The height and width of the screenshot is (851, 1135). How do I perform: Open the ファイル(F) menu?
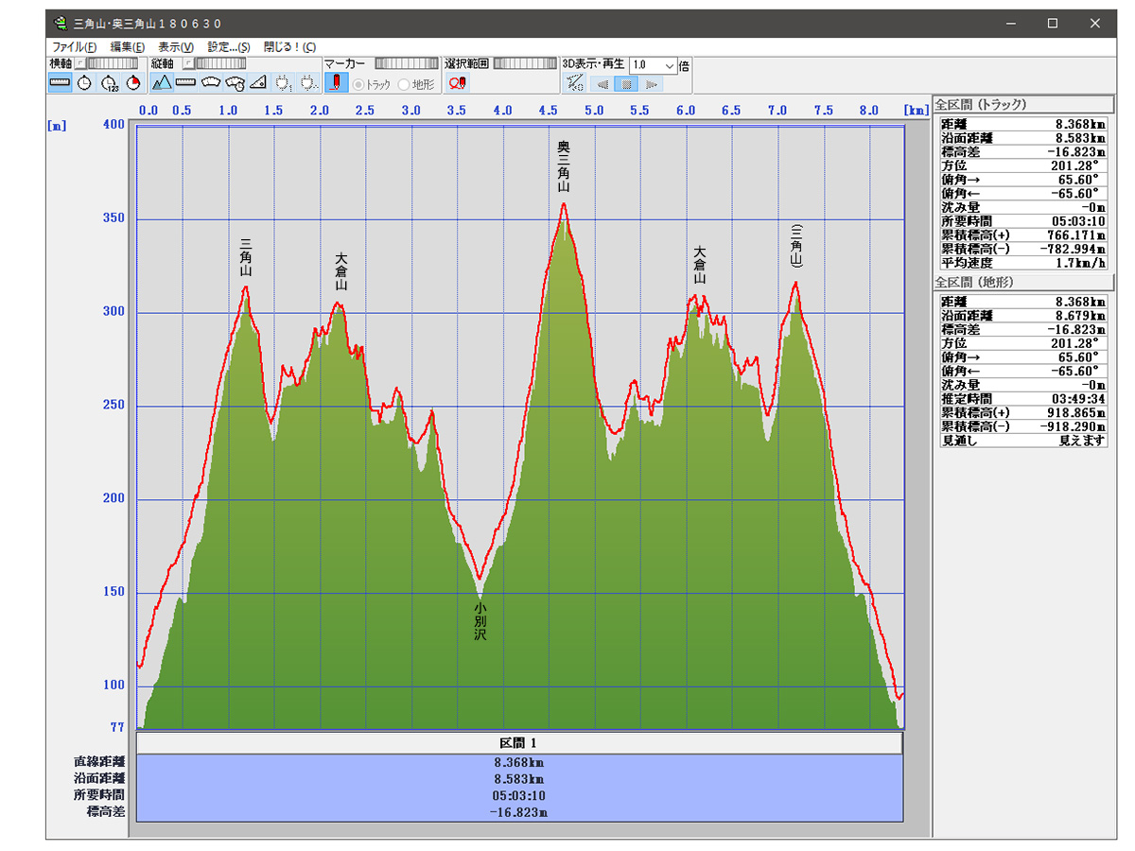point(74,46)
